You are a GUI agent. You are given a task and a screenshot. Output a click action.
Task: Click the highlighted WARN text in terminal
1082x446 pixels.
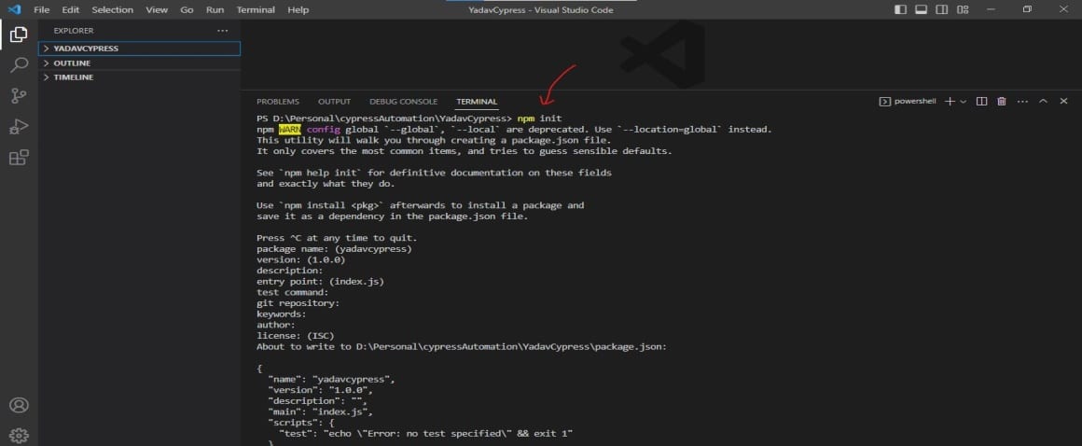click(x=290, y=129)
